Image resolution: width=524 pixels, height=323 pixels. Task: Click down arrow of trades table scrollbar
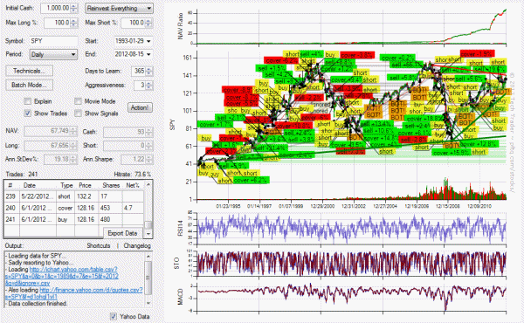[x=148, y=234]
